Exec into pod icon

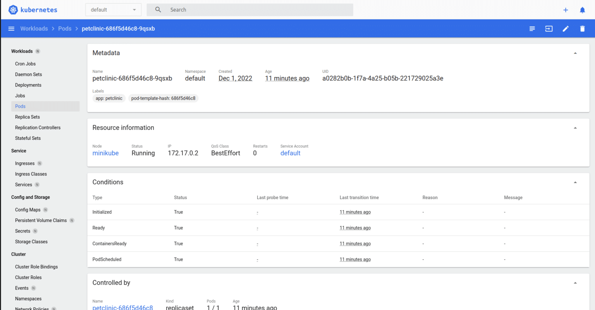(x=549, y=29)
